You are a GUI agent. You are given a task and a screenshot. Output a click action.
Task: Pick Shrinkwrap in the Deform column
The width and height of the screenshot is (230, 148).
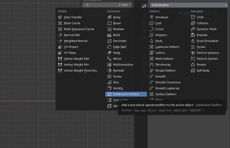coord(163,64)
